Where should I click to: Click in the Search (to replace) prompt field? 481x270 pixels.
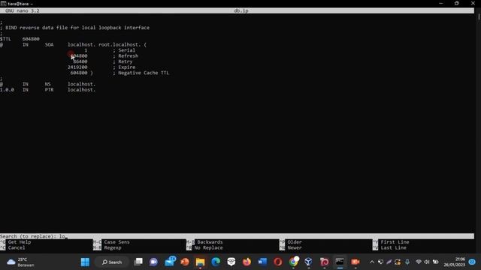click(x=237, y=236)
